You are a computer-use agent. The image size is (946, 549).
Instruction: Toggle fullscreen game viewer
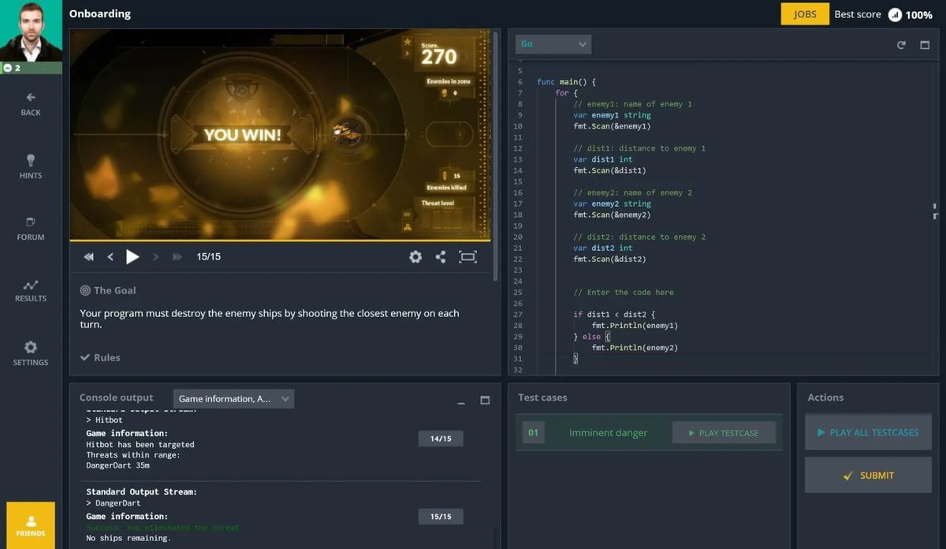(x=467, y=256)
